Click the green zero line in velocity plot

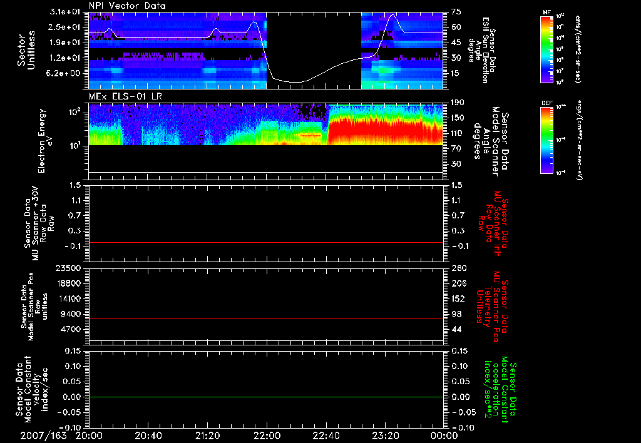[x=266, y=397]
